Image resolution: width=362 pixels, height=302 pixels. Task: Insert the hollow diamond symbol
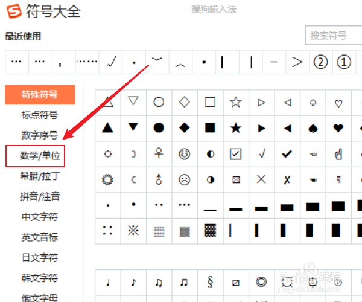pyautogui.click(x=185, y=103)
